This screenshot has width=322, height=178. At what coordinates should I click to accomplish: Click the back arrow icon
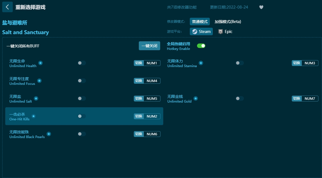click(x=7, y=7)
